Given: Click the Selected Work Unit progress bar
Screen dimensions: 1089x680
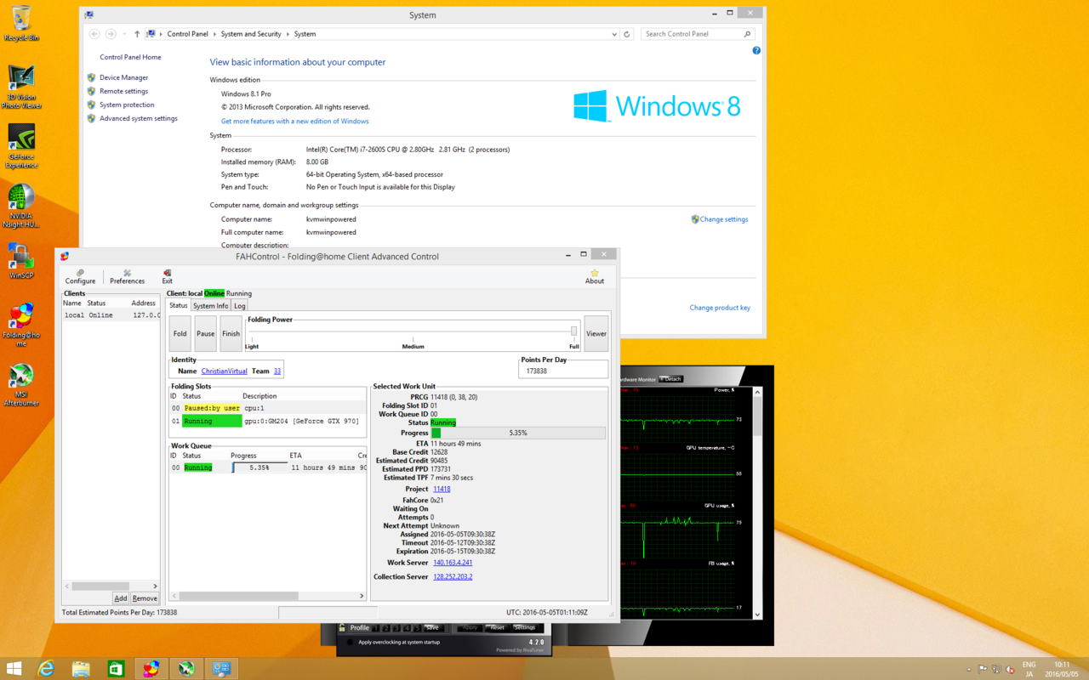Looking at the screenshot, I should tap(518, 433).
